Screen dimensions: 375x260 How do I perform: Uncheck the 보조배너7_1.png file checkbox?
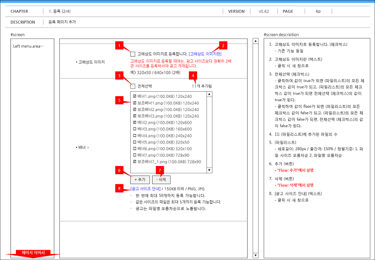pos(135,162)
